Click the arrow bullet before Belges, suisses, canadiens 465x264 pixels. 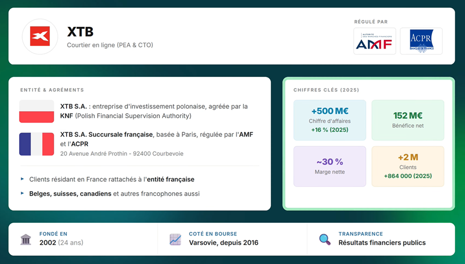pyautogui.click(x=22, y=193)
